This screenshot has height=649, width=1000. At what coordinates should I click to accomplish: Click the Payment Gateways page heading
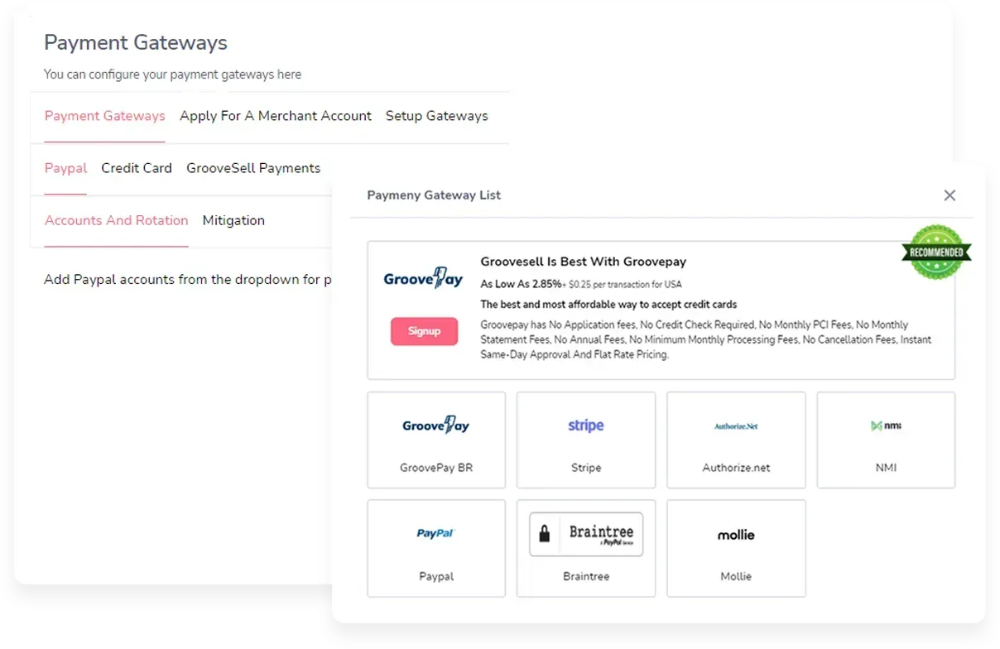[x=136, y=42]
